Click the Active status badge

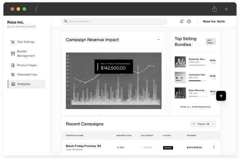point(168,148)
